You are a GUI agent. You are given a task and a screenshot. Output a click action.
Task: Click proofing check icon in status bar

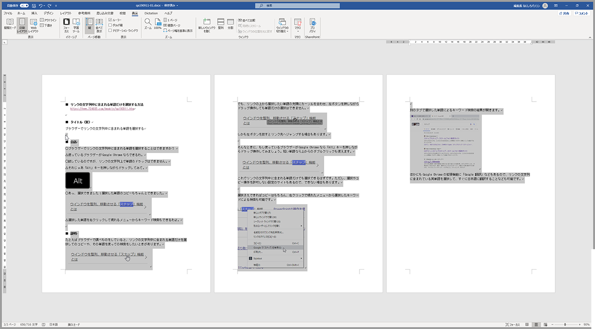pyautogui.click(x=44, y=325)
